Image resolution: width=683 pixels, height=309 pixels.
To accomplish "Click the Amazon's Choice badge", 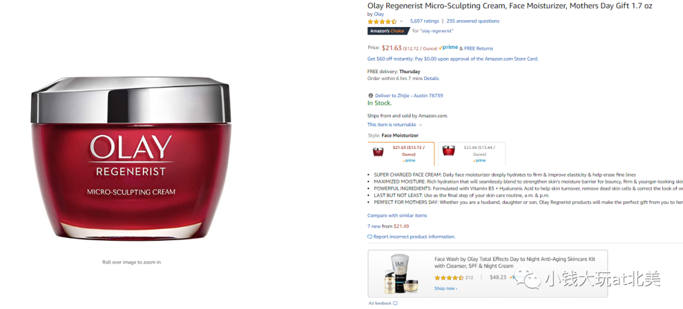I will pyautogui.click(x=388, y=31).
